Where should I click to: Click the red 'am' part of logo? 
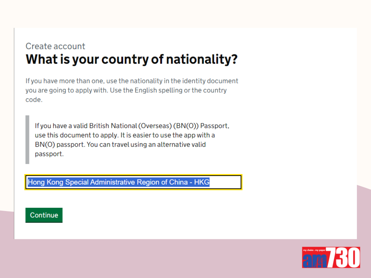coord(315,260)
